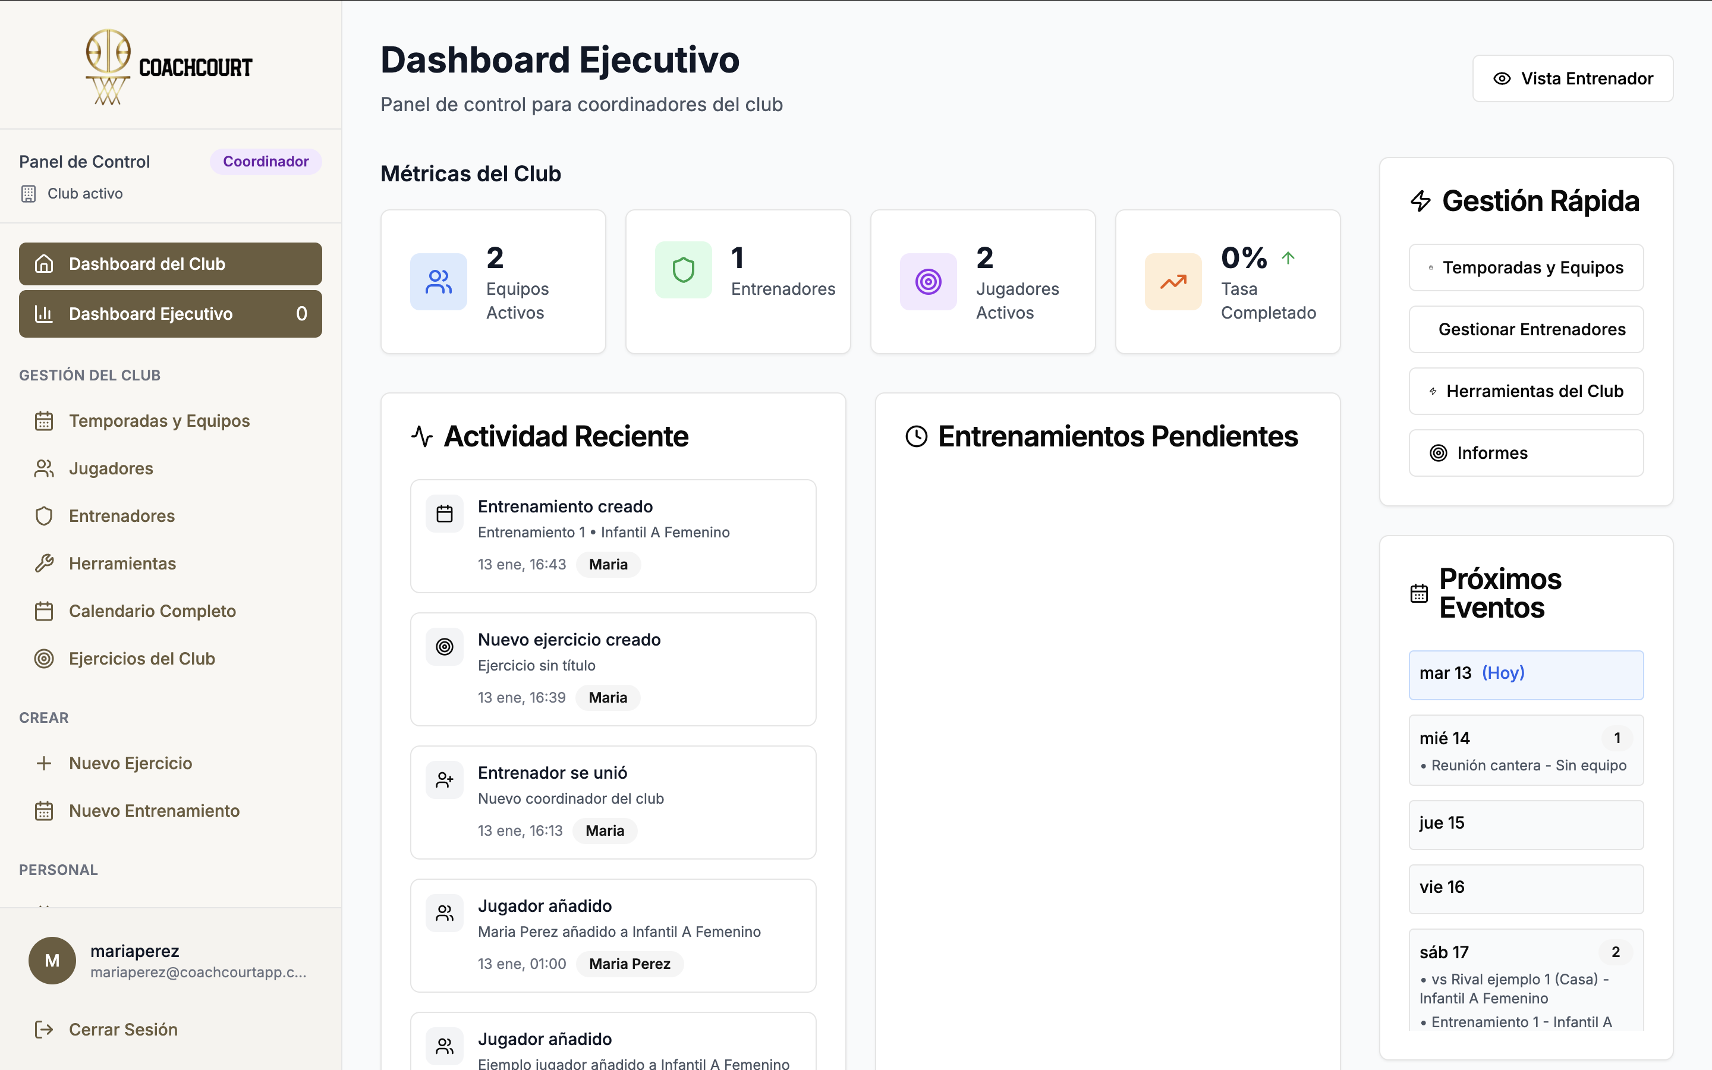Select the Entrenadores shield icon
The image size is (1712, 1070).
click(x=44, y=516)
